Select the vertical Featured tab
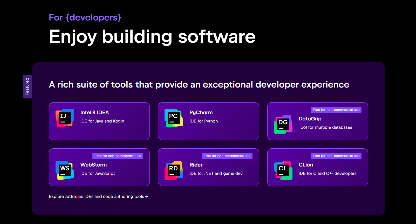416x224 pixels. 27,86
